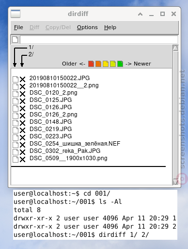
Task: Click X mark for DSC_0254_шишка_зелёная.NEF
Action: tap(23, 145)
